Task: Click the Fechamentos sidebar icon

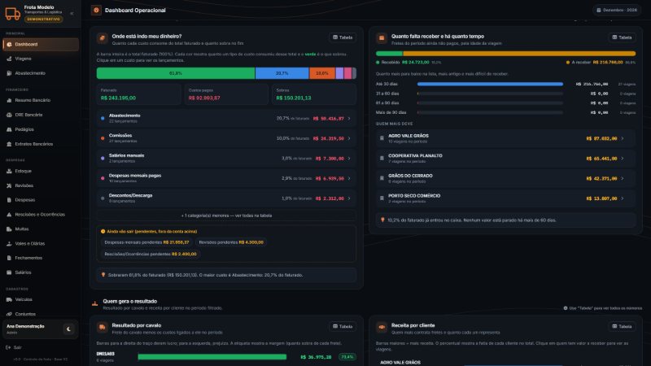Action: (x=9, y=258)
